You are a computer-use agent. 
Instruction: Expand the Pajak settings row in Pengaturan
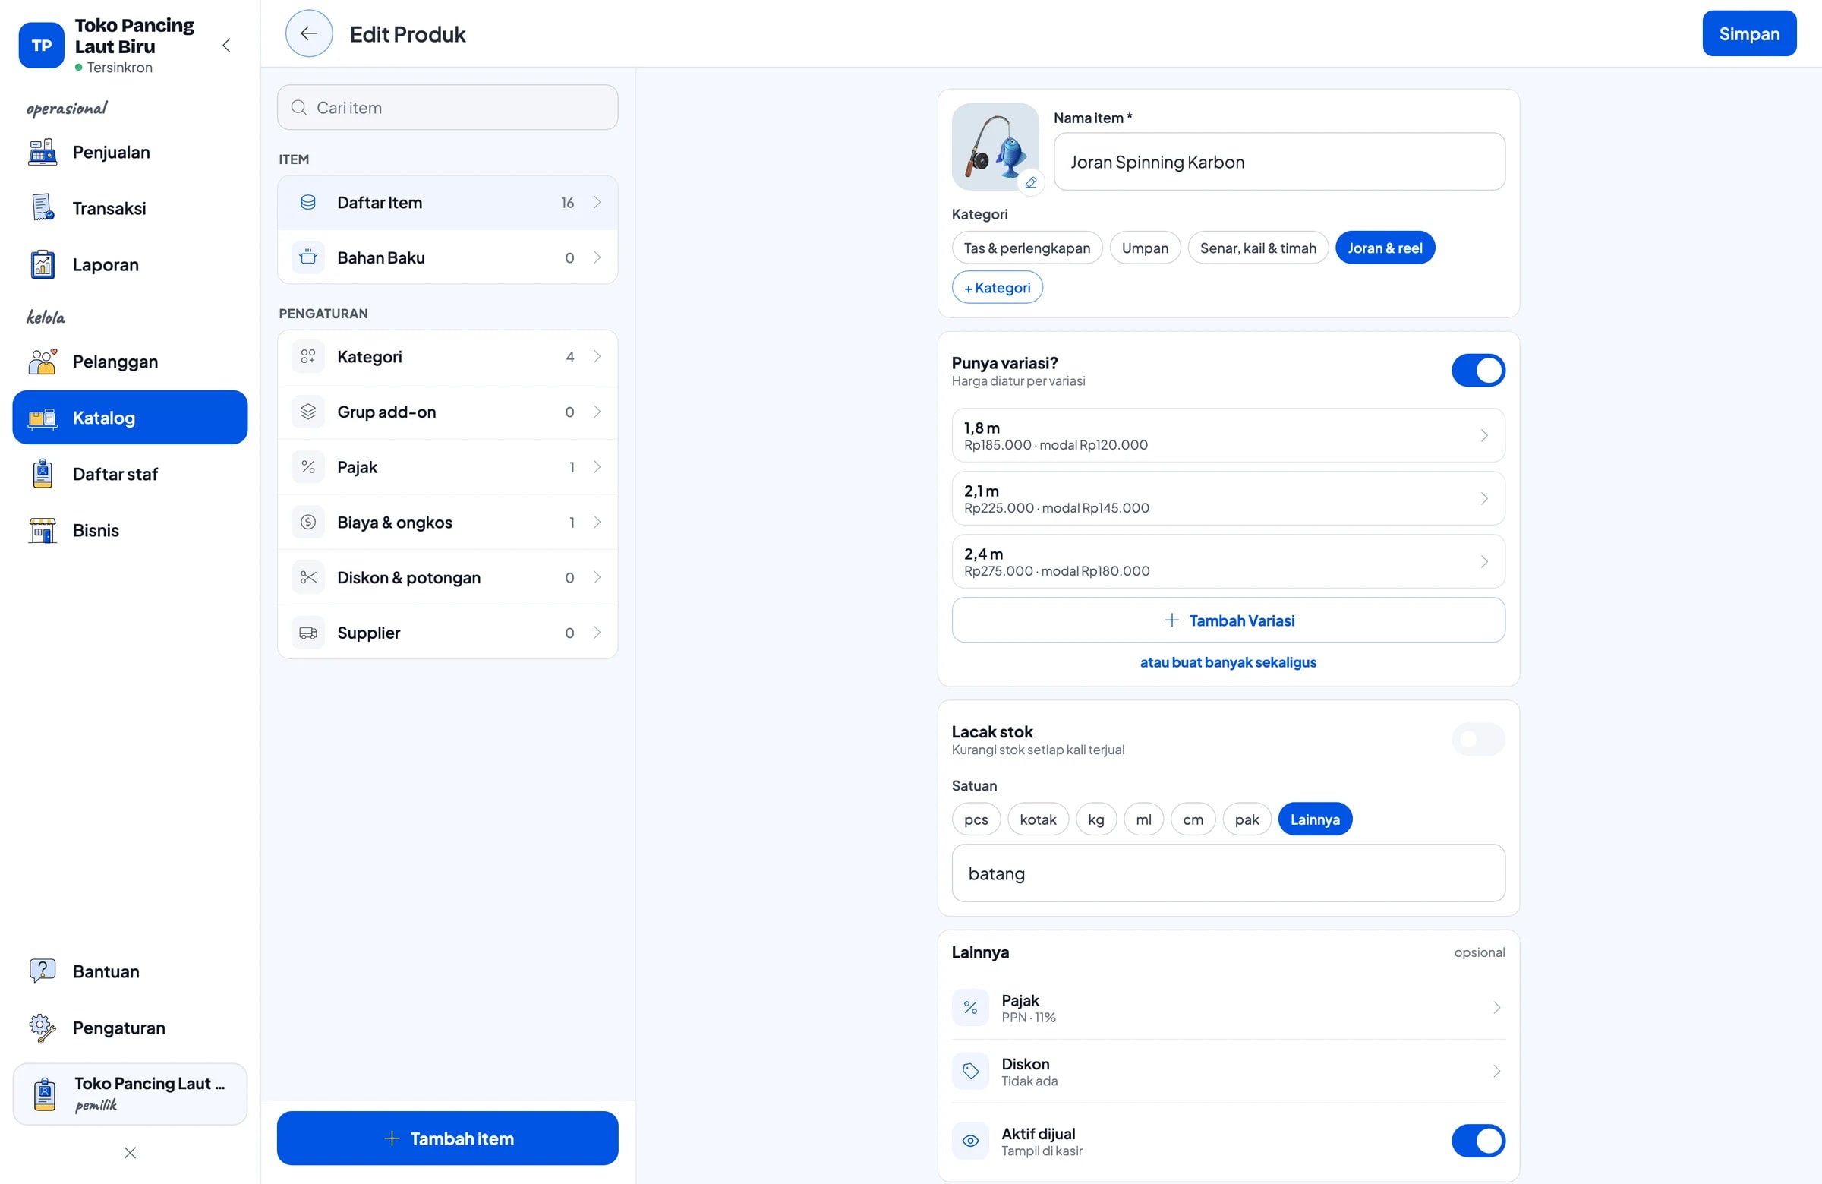point(447,467)
